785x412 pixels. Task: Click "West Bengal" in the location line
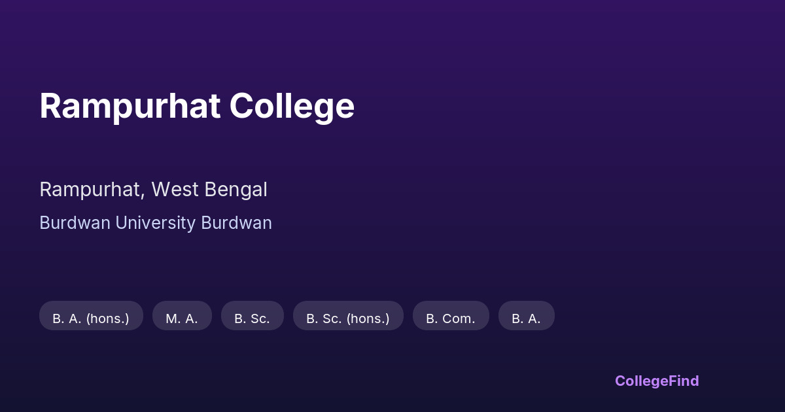coord(209,190)
